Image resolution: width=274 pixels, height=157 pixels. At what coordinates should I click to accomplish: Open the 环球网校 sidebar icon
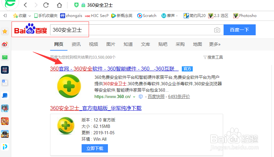pyautogui.click(x=5, y=70)
